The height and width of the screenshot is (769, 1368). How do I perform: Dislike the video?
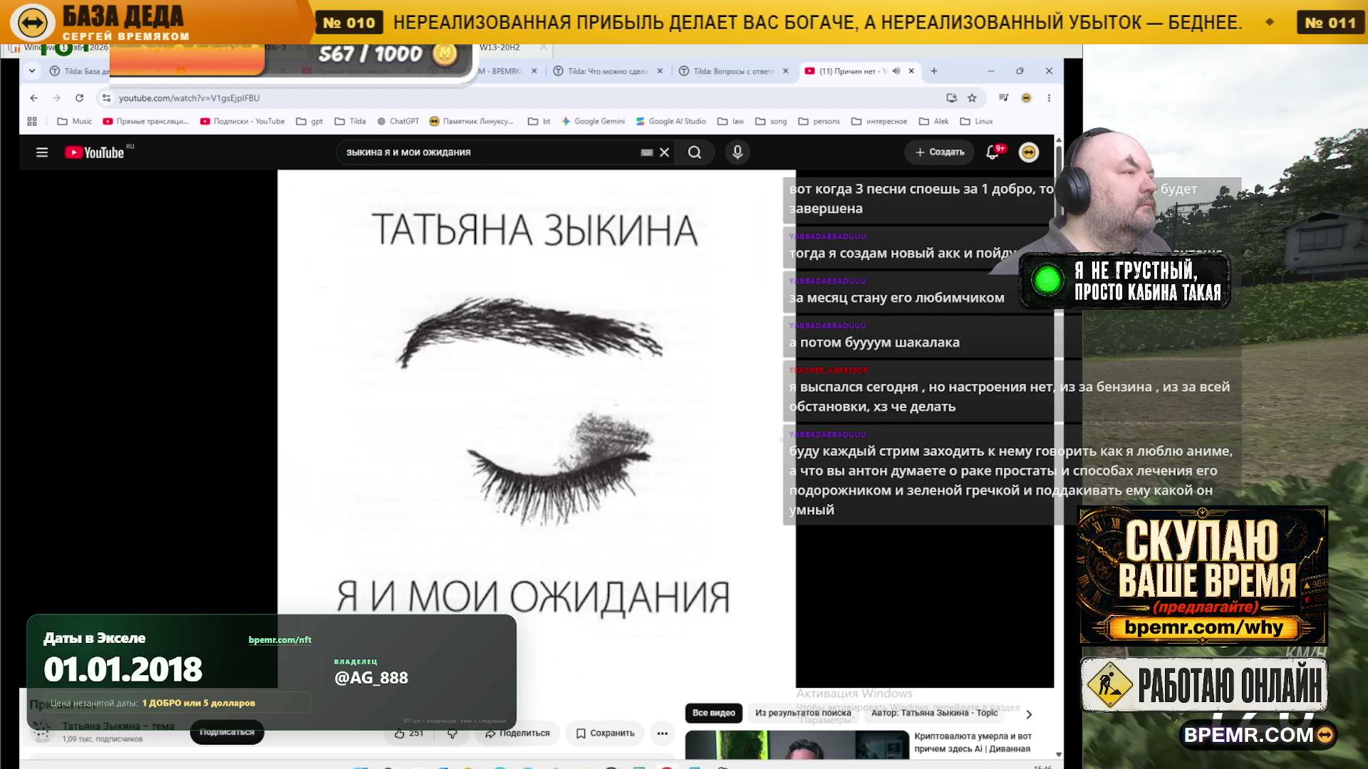[452, 733]
